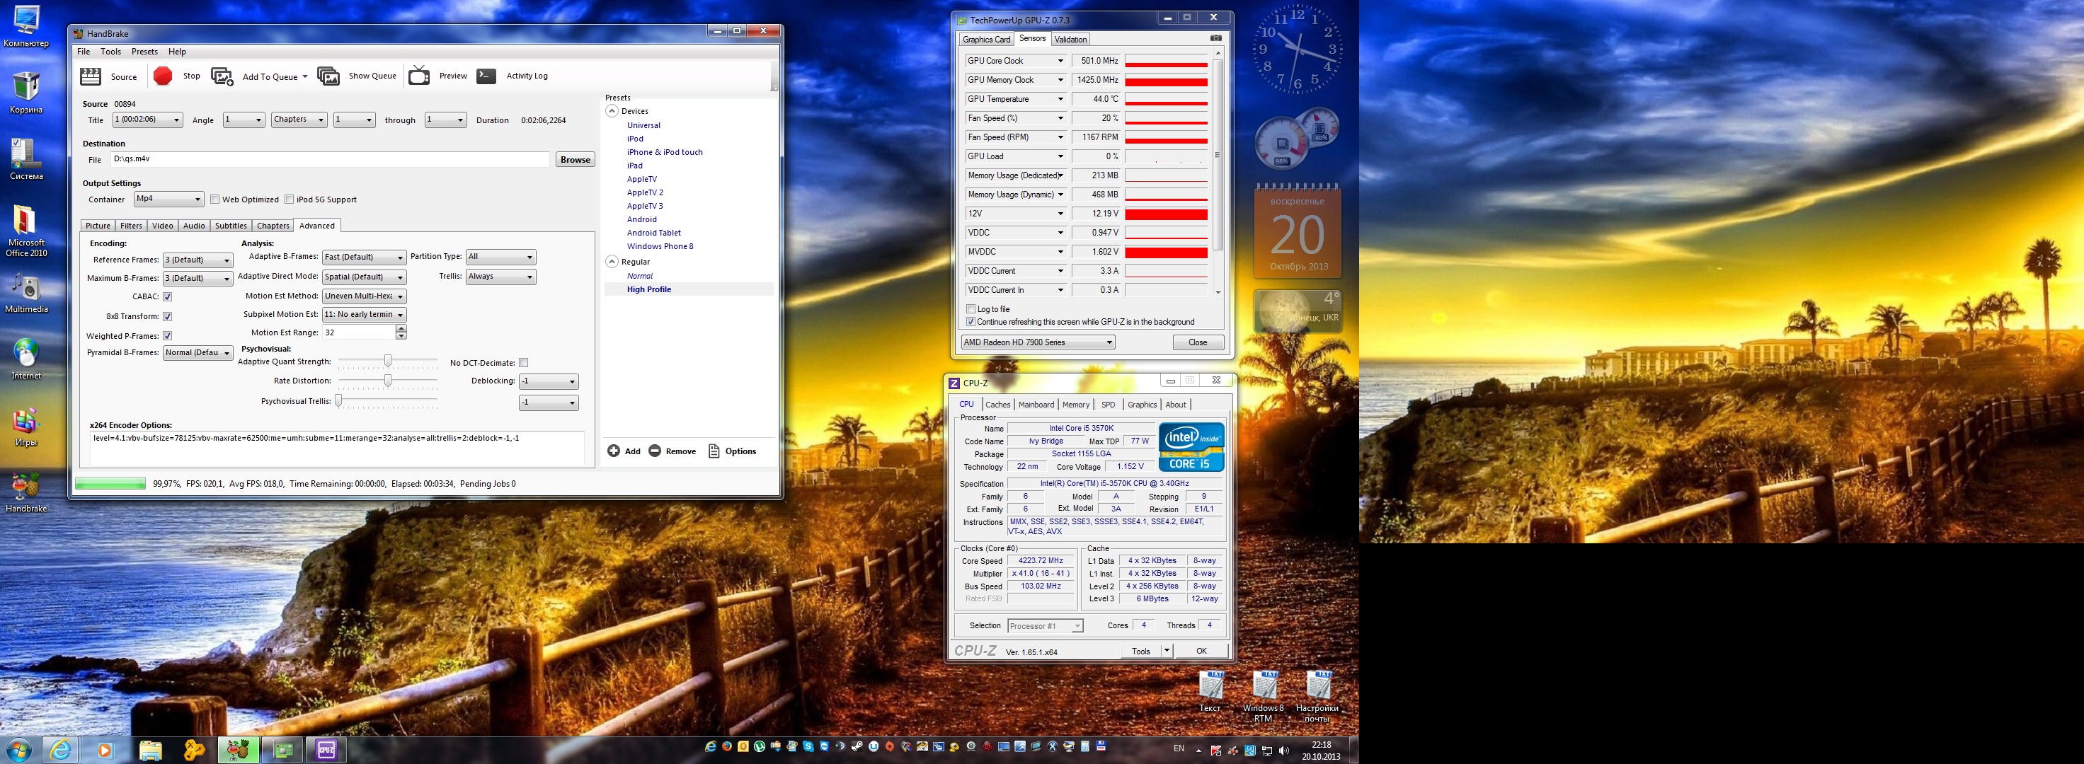Enable the Web Optimized checkbox
This screenshot has width=2084, height=764.
coord(215,199)
